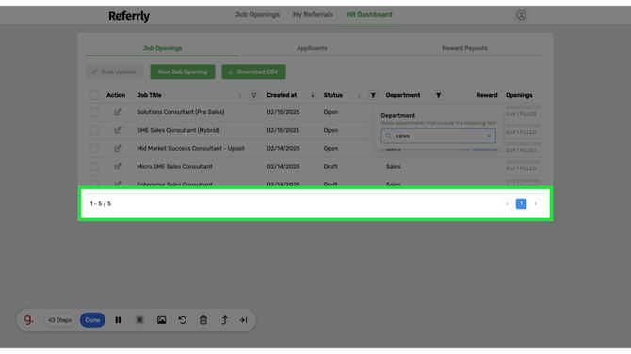Image resolution: width=631 pixels, height=354 pixels.
Task: Click the user profile avatar icon
Action: tap(521, 15)
